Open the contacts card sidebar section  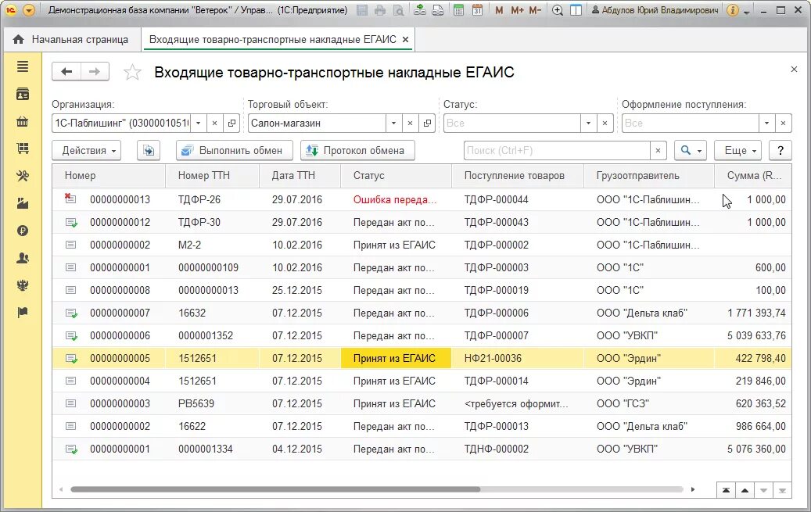[x=22, y=94]
